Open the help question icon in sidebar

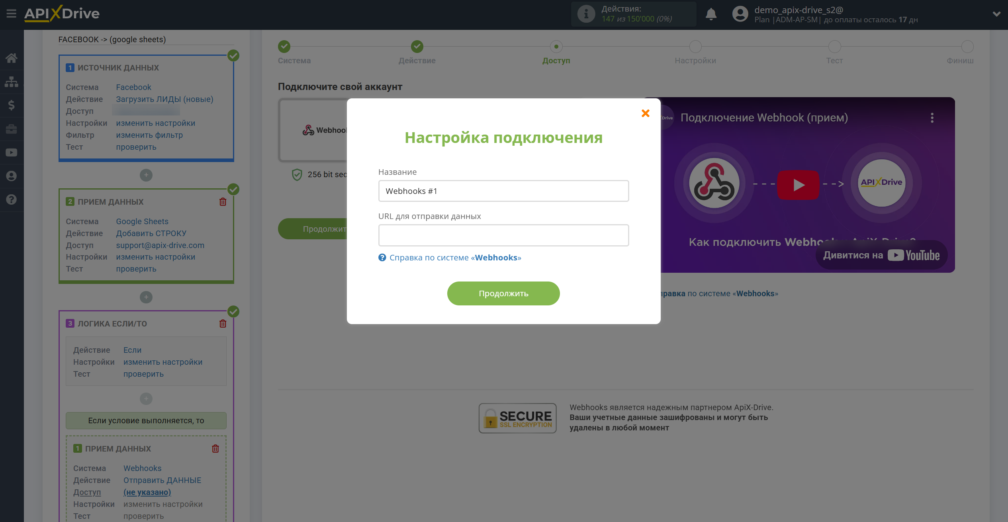point(11,199)
